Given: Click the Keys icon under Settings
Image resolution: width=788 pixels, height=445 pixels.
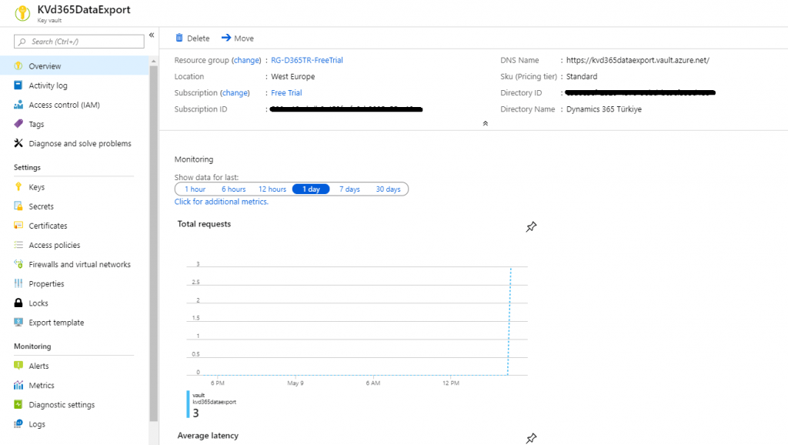Looking at the screenshot, I should (18, 186).
